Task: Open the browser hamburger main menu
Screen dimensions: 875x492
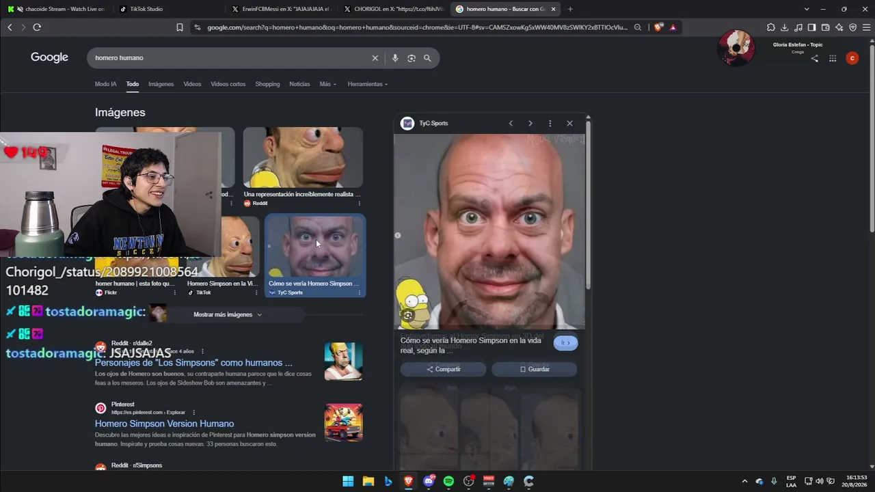Action: [867, 27]
